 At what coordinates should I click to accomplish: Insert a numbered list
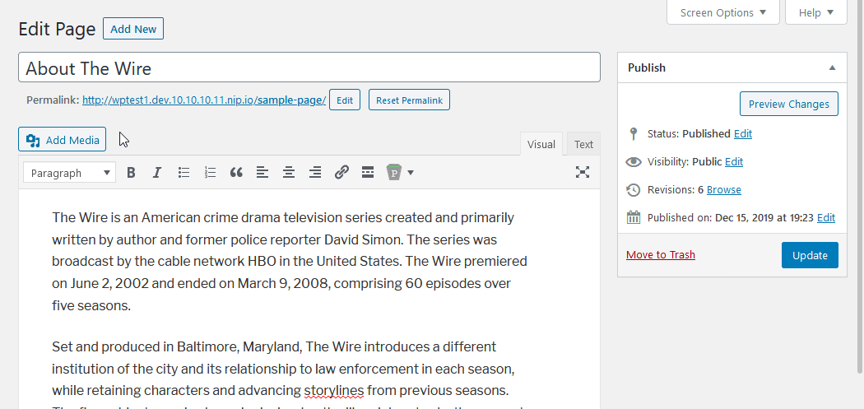coord(210,173)
